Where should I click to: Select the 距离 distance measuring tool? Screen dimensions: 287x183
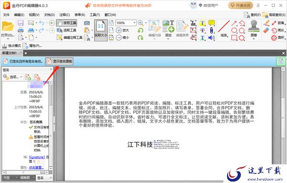278,23
